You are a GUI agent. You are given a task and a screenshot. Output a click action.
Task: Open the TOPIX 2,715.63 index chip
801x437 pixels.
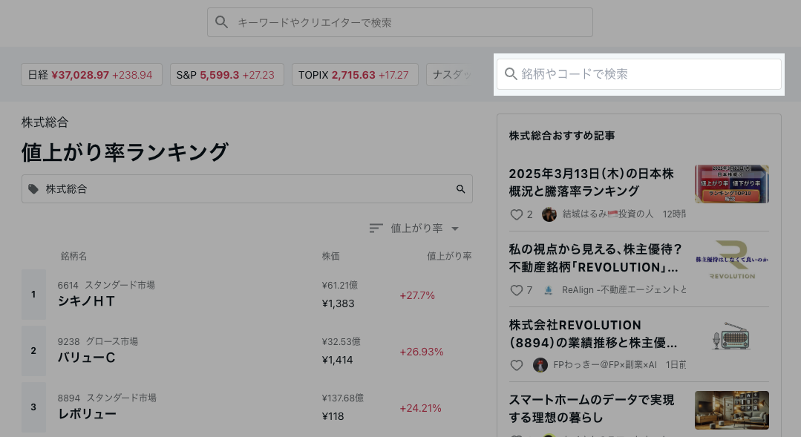coord(355,74)
